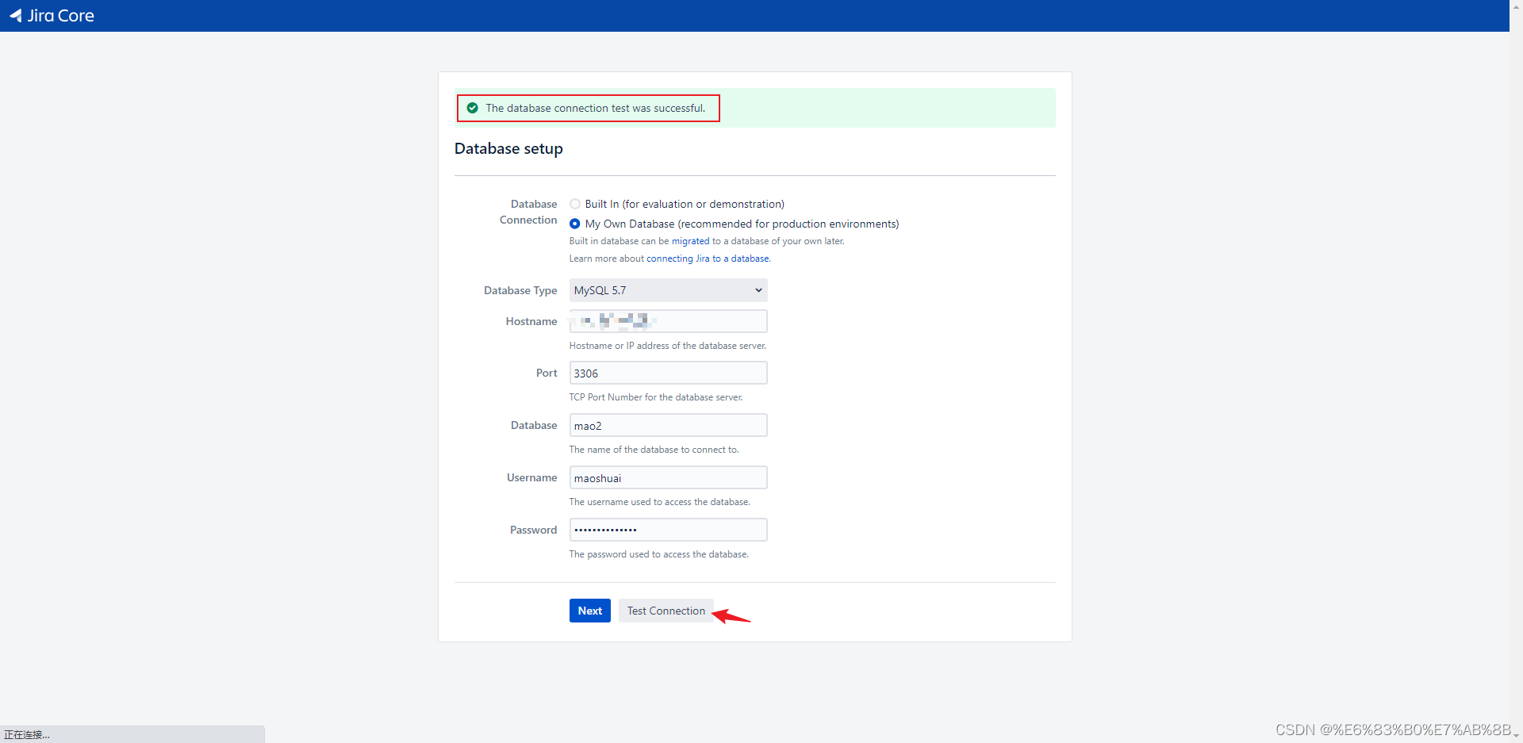Open the migrated link
The height and width of the screenshot is (743, 1523).
(x=691, y=241)
